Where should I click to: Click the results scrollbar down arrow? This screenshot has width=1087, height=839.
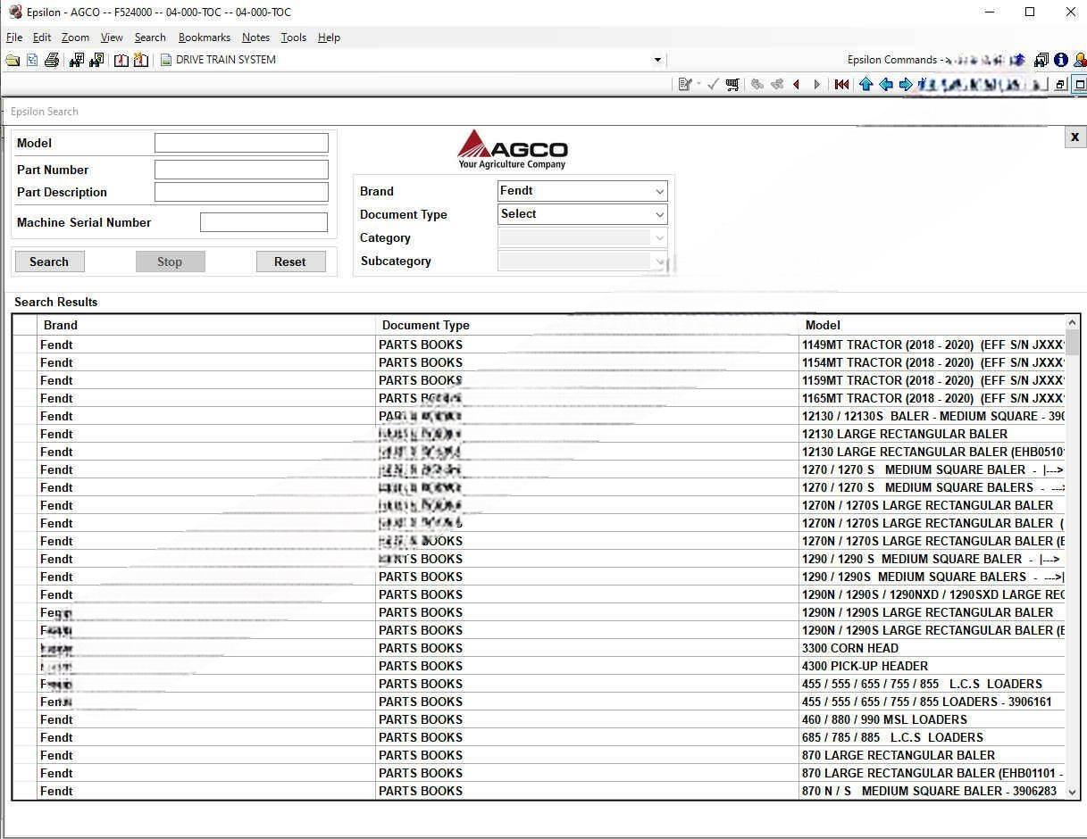click(x=1072, y=792)
